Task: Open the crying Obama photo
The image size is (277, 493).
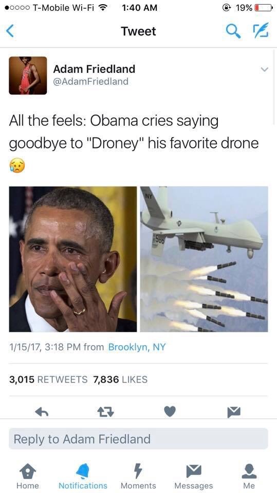Action: [72, 259]
